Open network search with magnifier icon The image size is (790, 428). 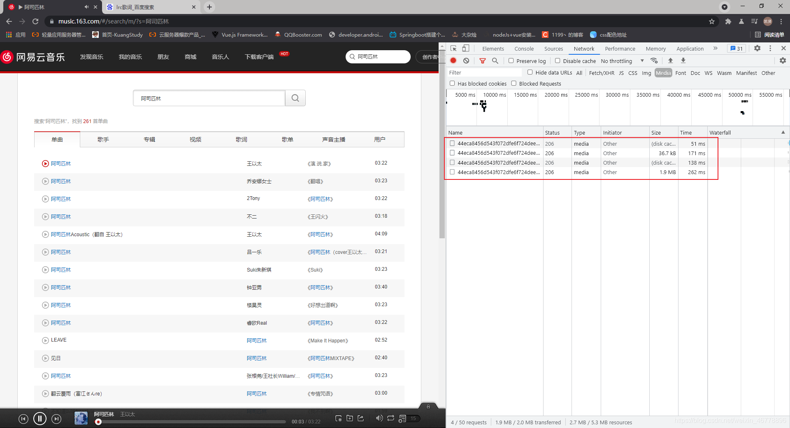pos(495,60)
